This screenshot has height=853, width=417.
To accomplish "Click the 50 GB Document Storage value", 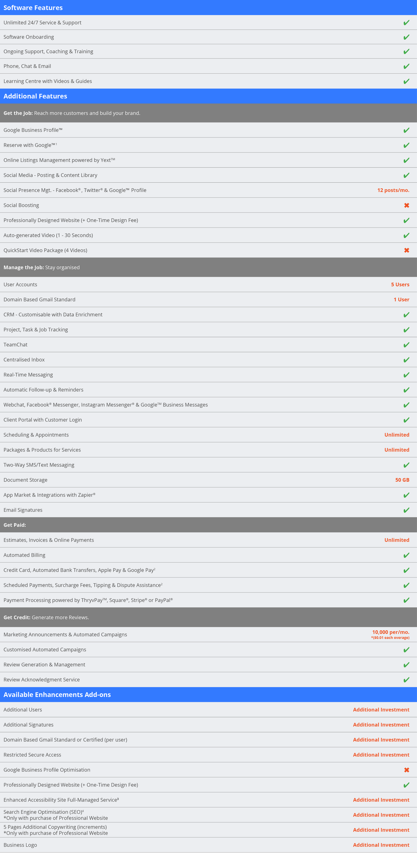I will [402, 480].
